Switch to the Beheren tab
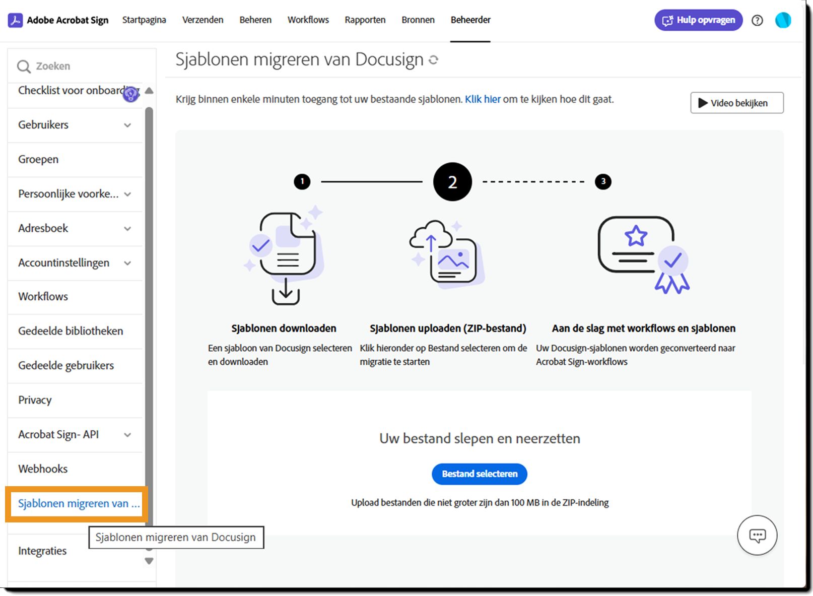 tap(255, 20)
